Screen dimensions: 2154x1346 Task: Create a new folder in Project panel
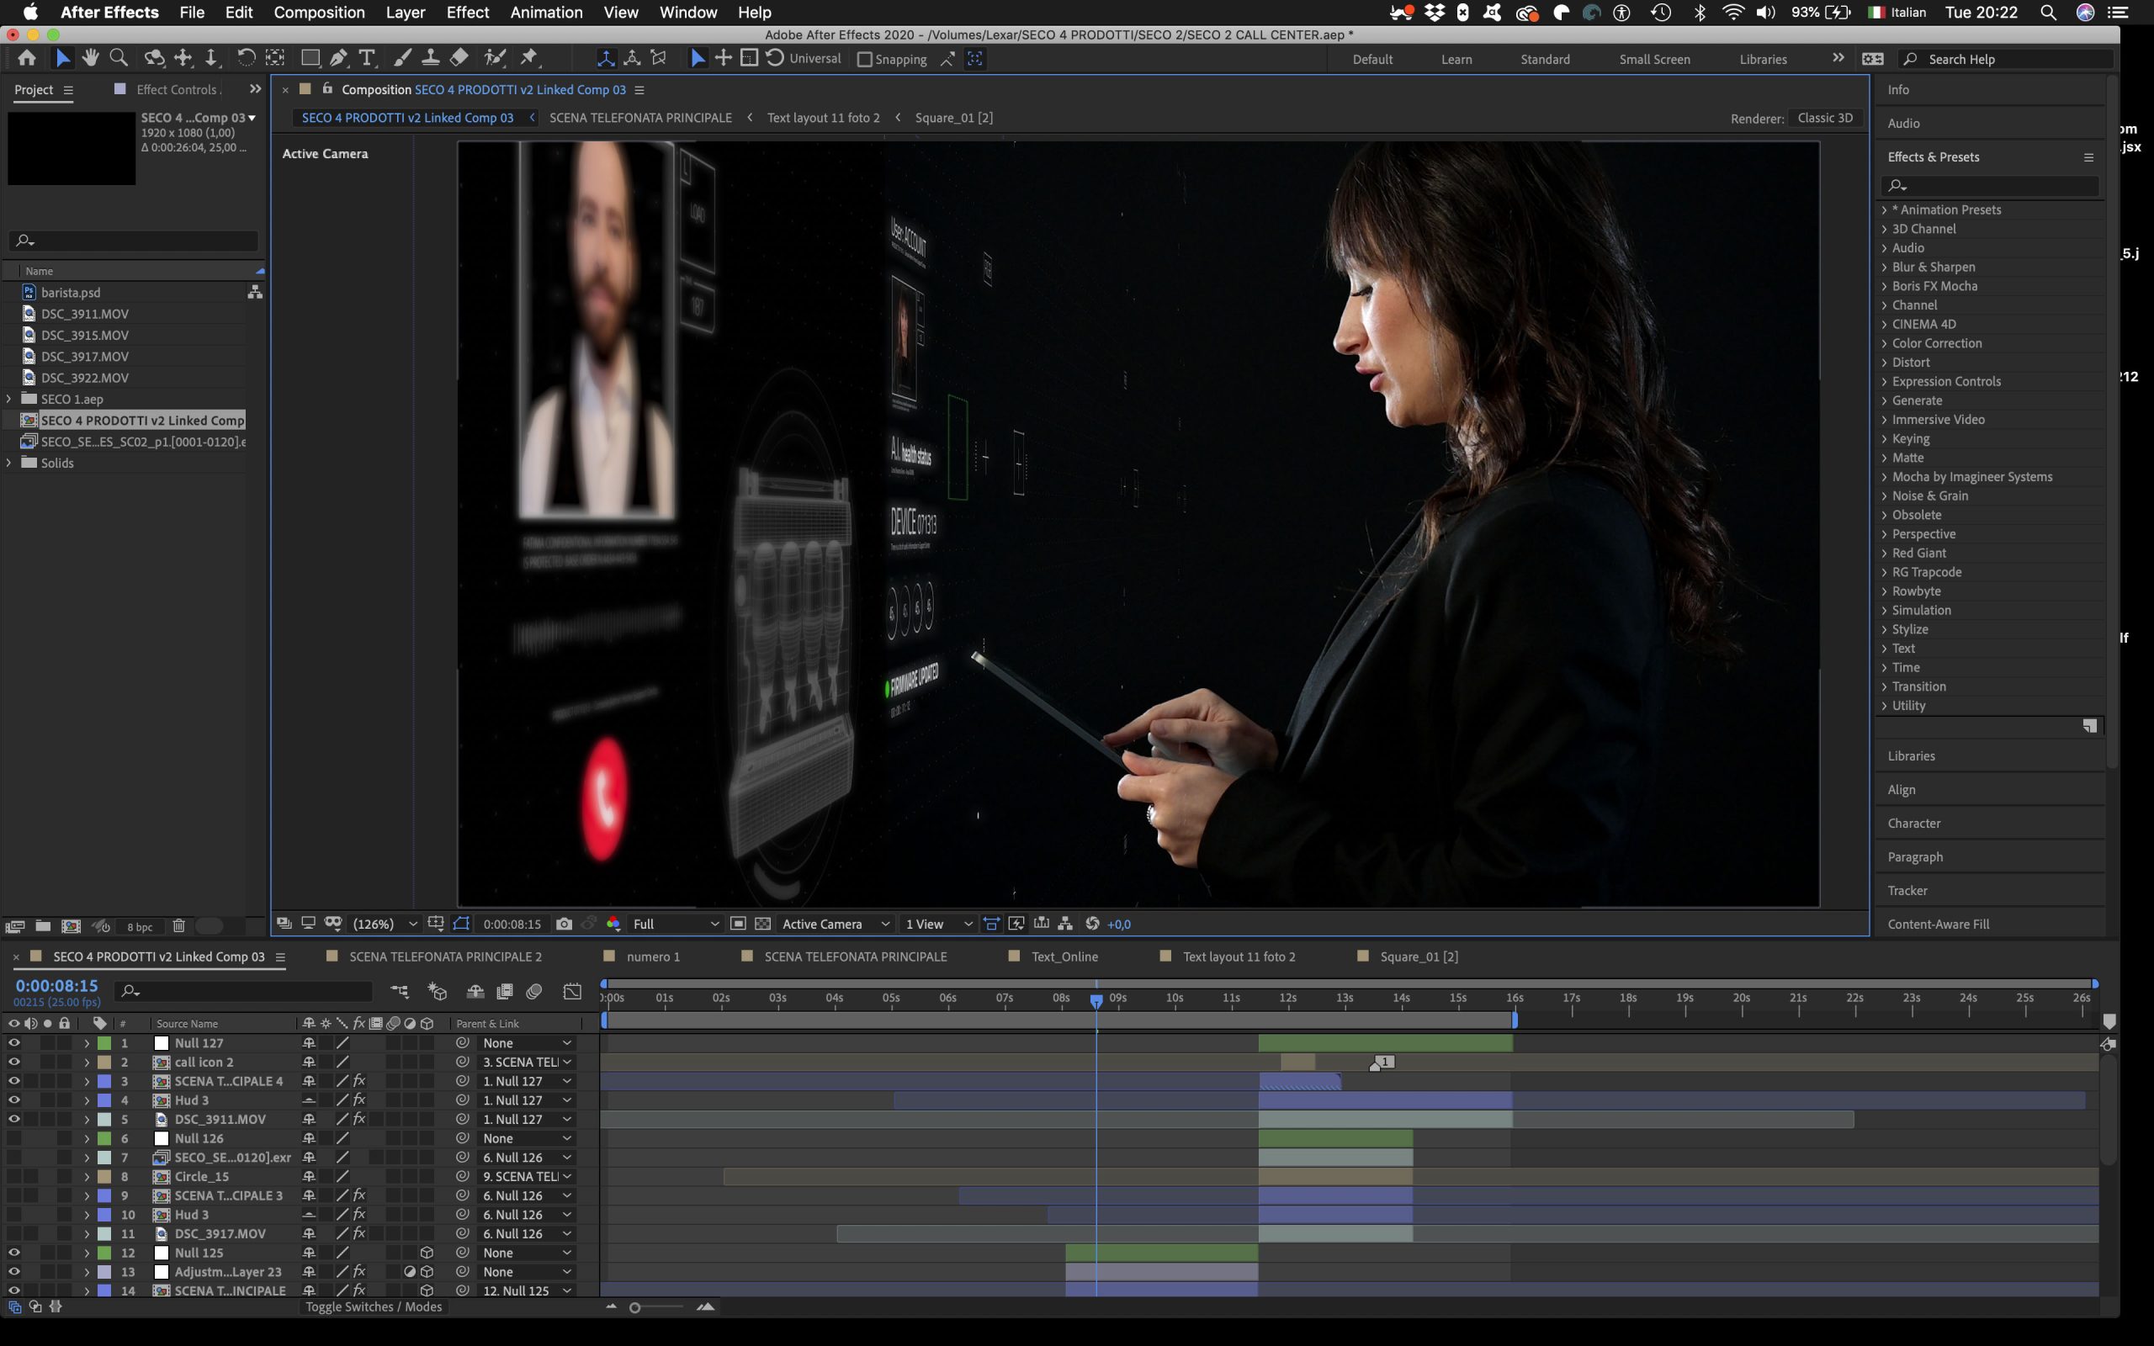[x=43, y=926]
